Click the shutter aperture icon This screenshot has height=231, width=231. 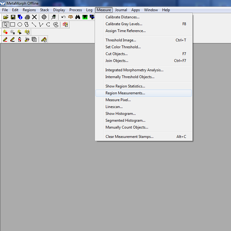click(x=44, y=17)
